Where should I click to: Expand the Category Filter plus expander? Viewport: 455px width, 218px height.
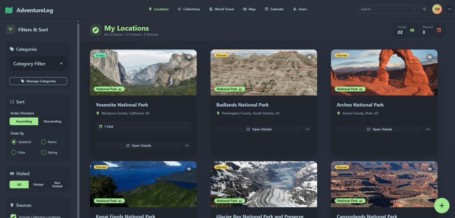pyautogui.click(x=61, y=64)
